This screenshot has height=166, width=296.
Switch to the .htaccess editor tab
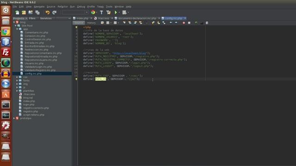tap(104, 18)
